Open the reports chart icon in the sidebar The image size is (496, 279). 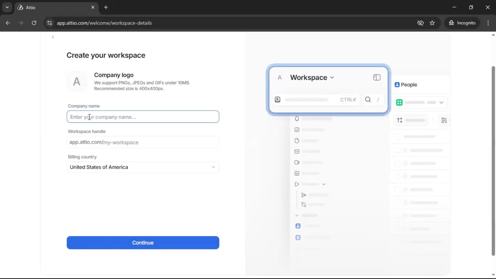tap(297, 173)
